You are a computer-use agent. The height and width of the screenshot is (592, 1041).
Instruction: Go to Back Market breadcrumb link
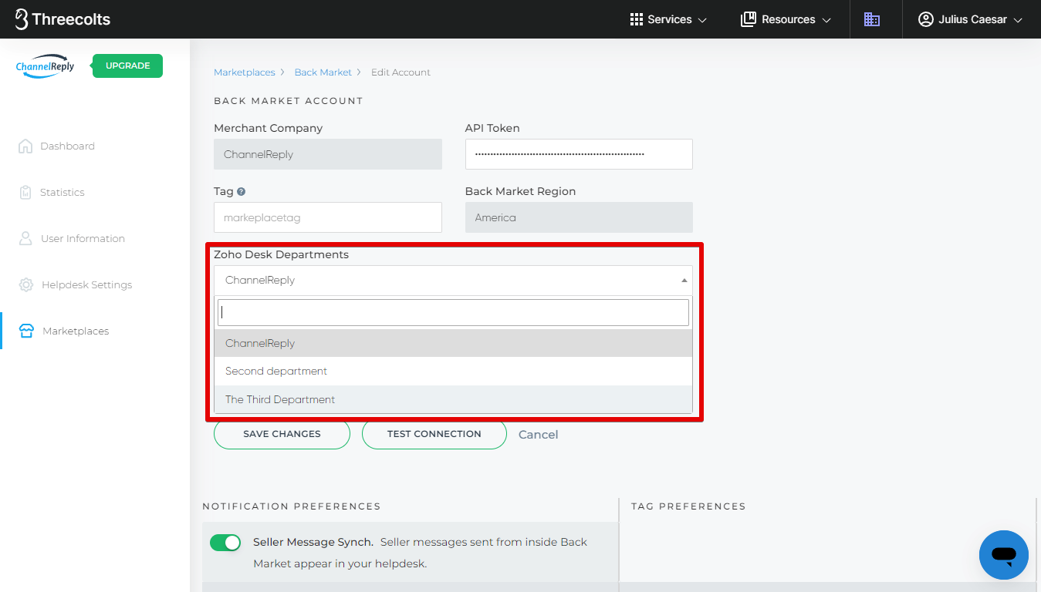pos(323,72)
